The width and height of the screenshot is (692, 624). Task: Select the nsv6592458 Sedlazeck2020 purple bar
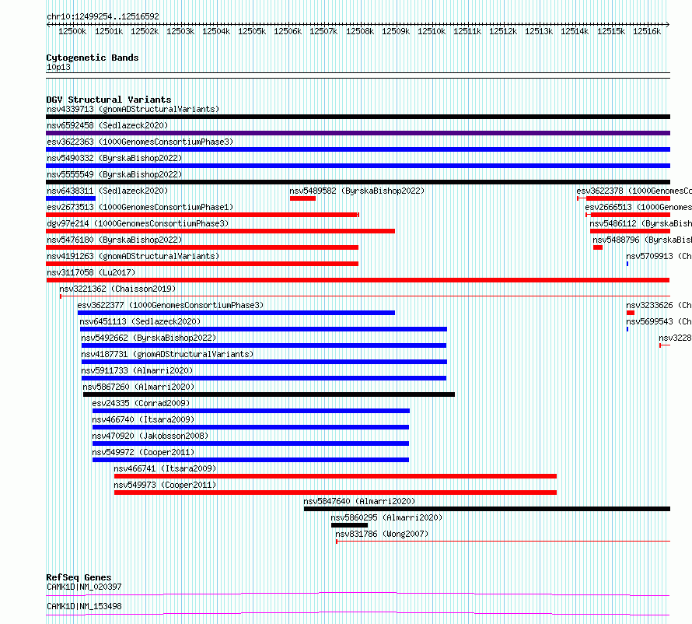358,133
